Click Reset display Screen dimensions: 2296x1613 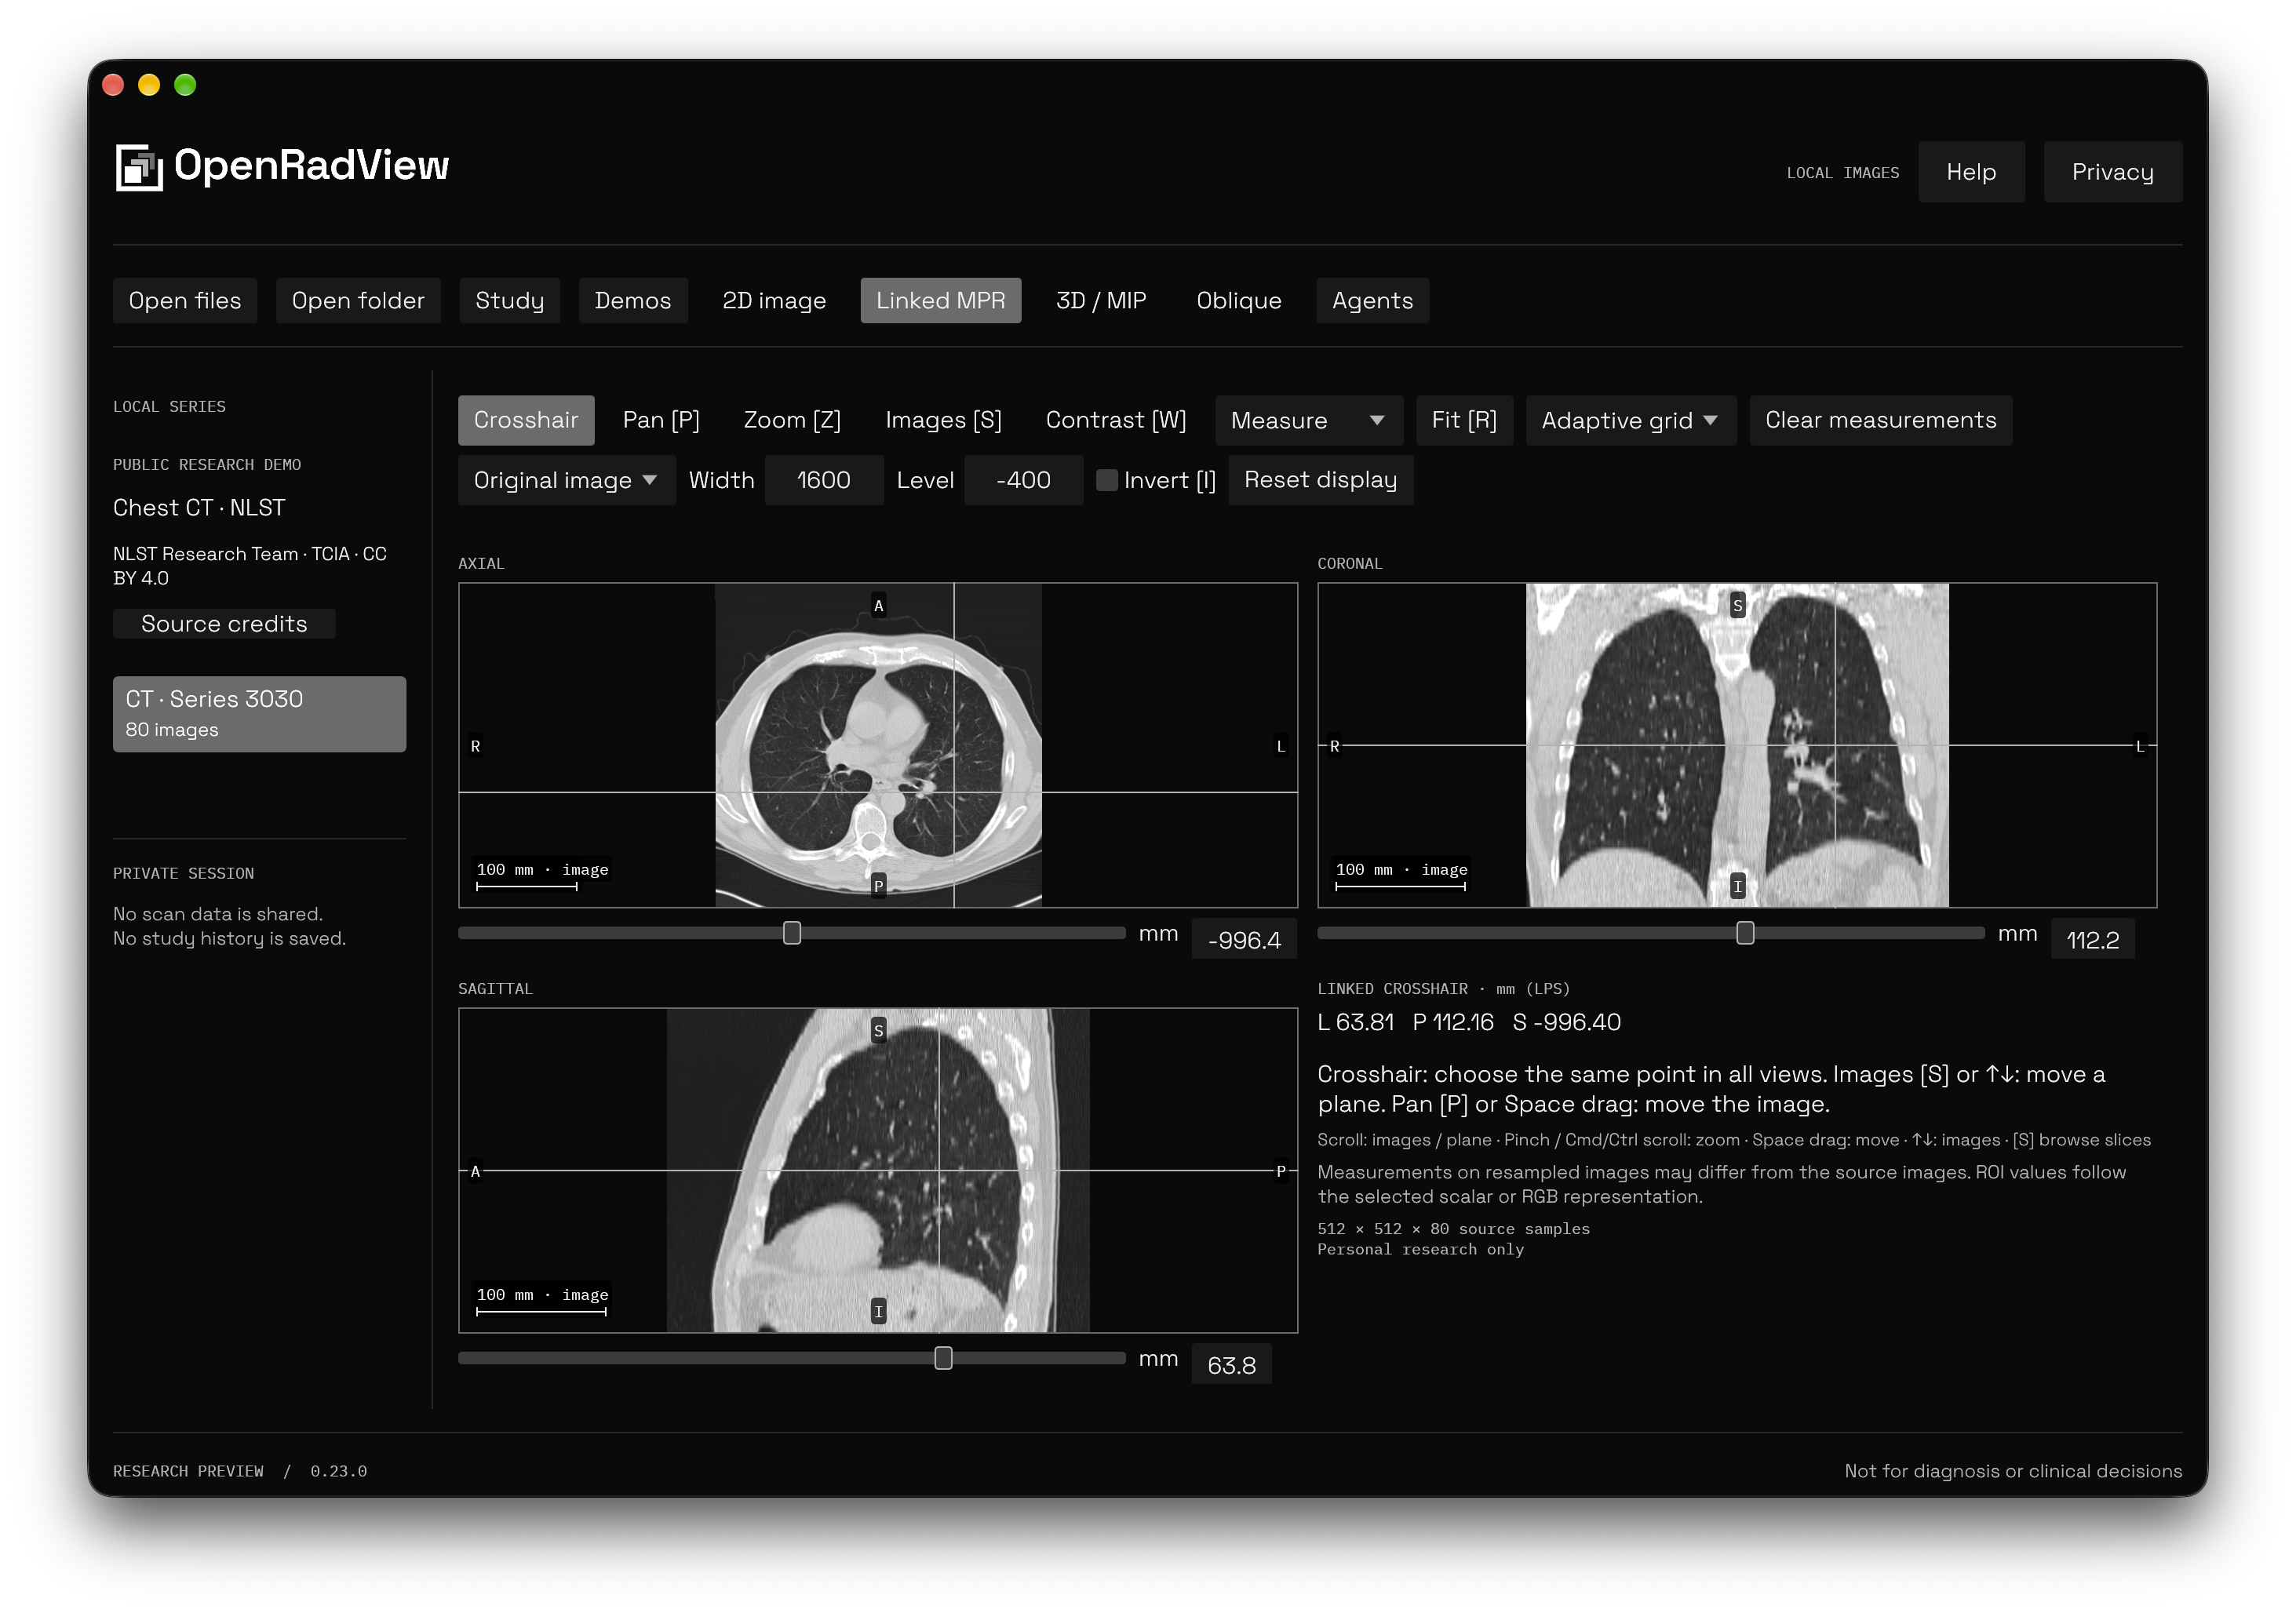point(1320,480)
